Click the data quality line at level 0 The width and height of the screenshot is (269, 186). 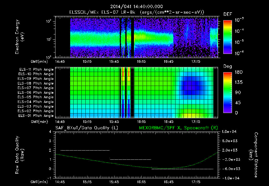pyautogui.click(x=182, y=169)
